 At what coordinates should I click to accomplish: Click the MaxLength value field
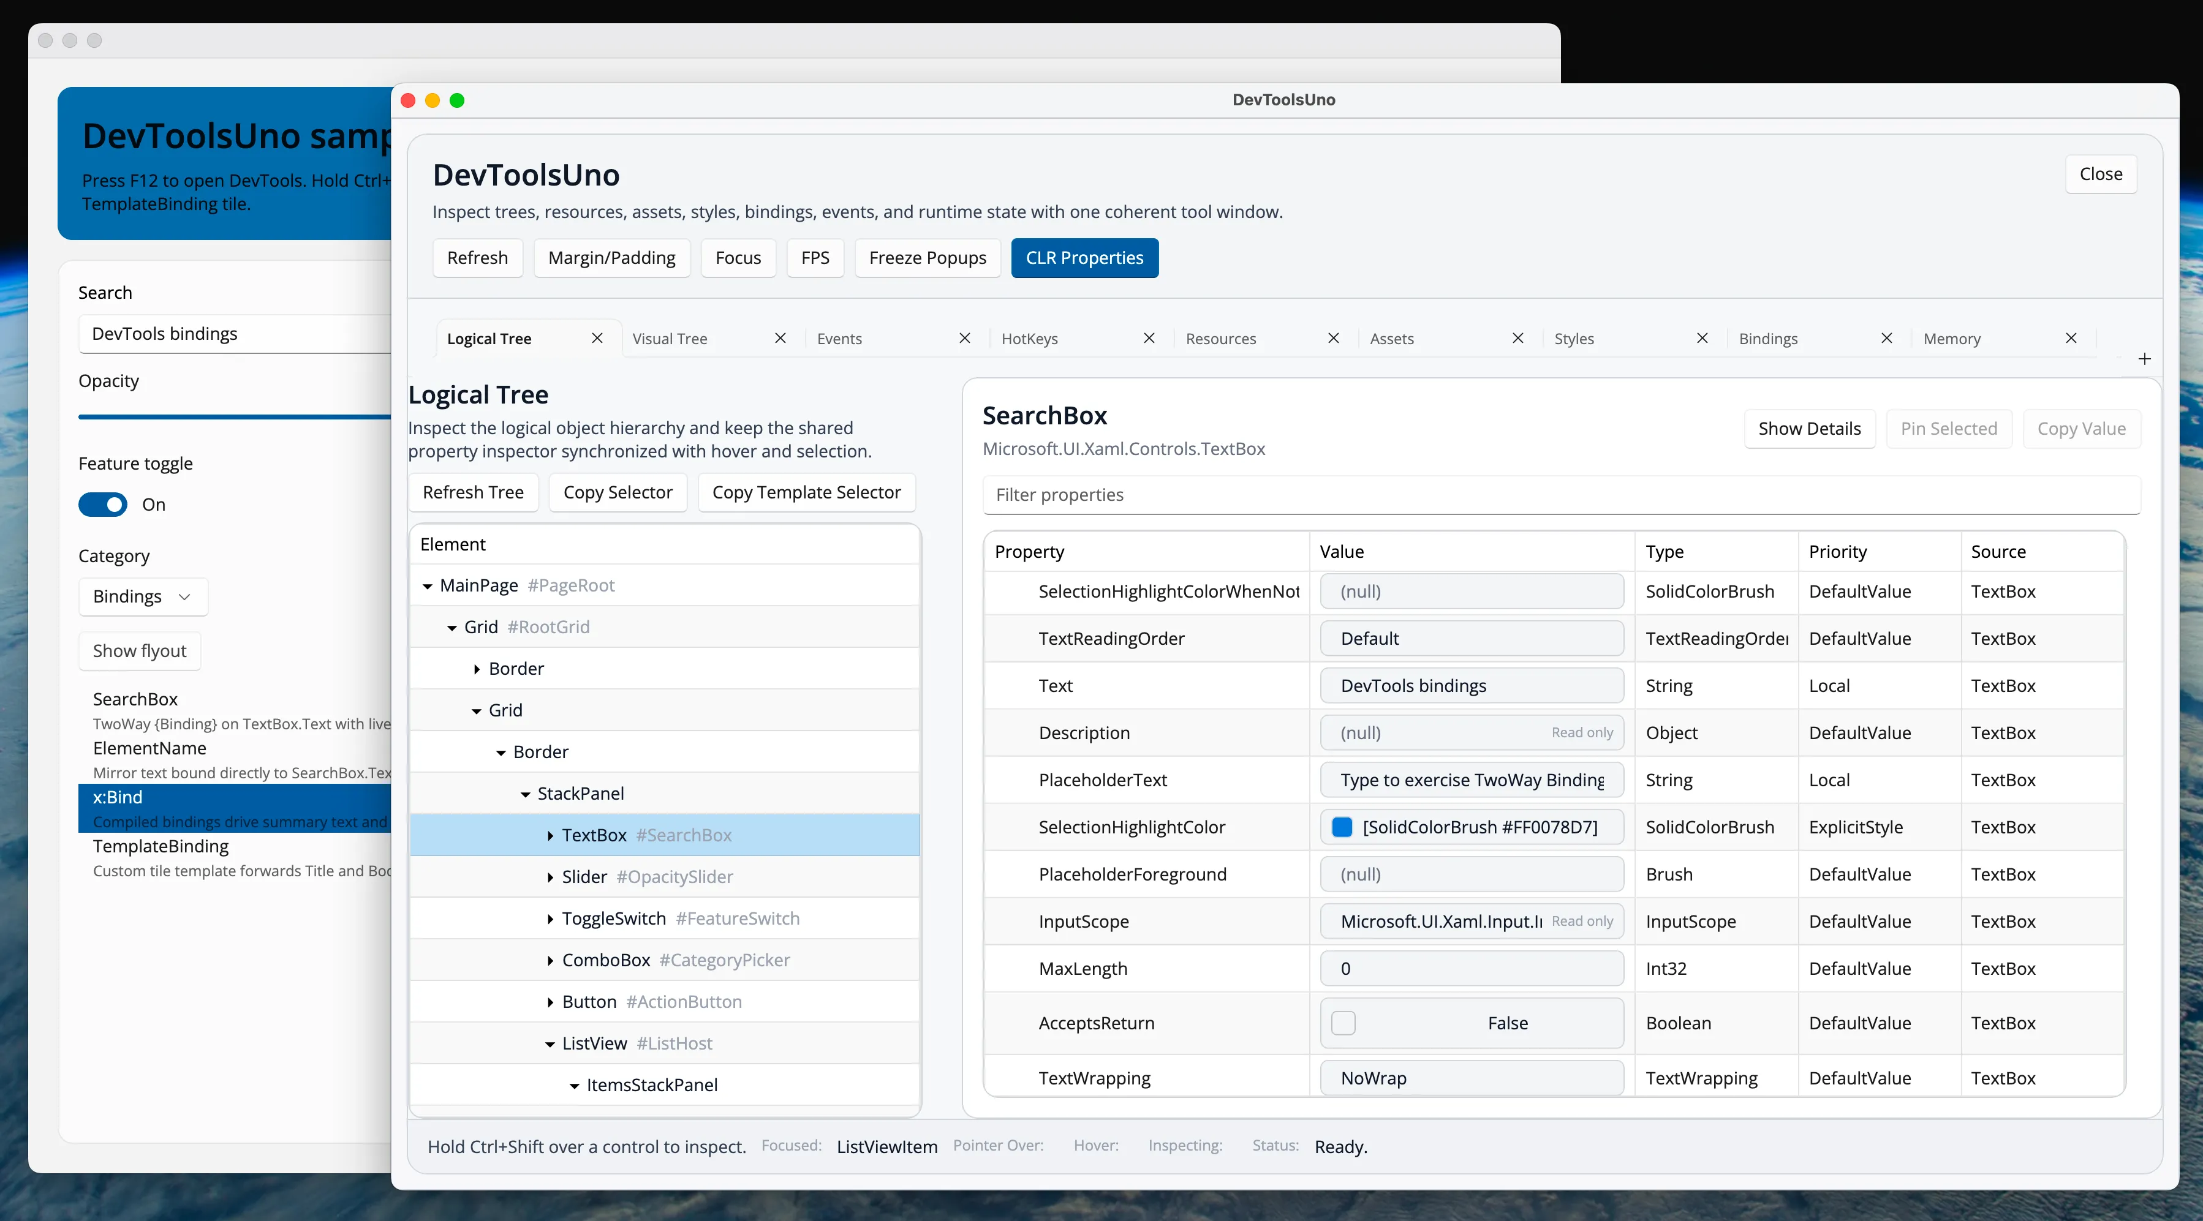point(1471,969)
